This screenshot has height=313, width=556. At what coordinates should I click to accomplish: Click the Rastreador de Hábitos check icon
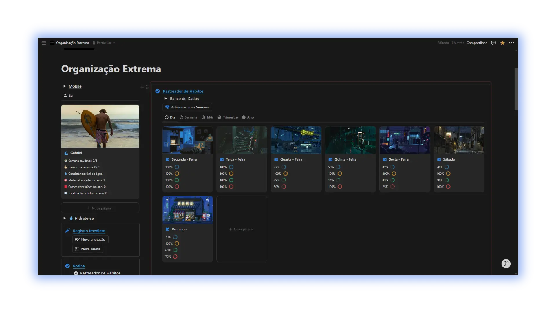point(158,91)
